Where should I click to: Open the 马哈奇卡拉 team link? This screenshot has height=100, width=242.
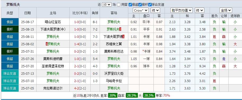pyautogui.click(x=114, y=81)
